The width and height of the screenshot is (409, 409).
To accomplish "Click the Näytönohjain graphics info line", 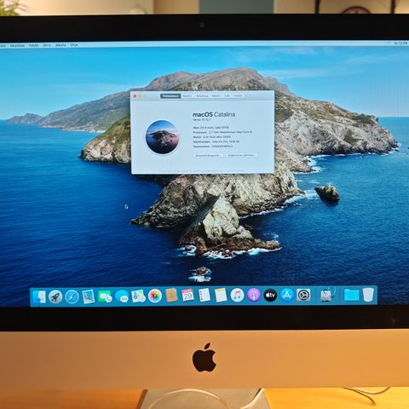I will pyautogui.click(x=216, y=141).
